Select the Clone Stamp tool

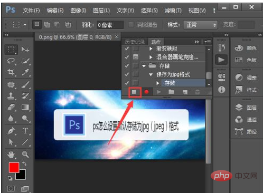pyautogui.click(x=11, y=96)
